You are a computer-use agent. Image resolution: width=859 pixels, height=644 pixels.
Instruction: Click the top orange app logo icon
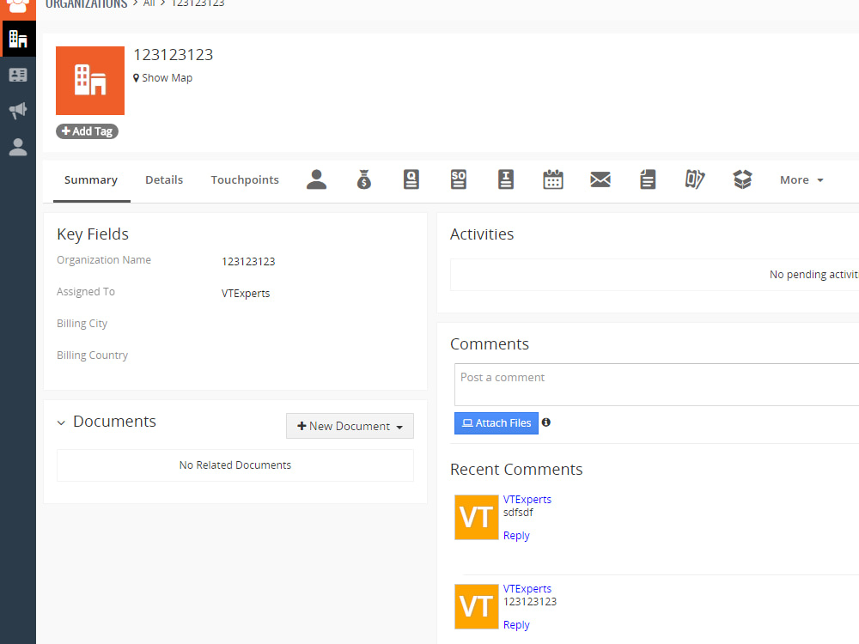[x=18, y=7]
